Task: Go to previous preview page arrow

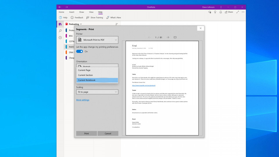Action: (149, 38)
